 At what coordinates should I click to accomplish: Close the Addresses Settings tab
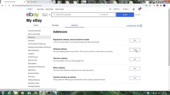pyautogui.click(x=25, y=2)
